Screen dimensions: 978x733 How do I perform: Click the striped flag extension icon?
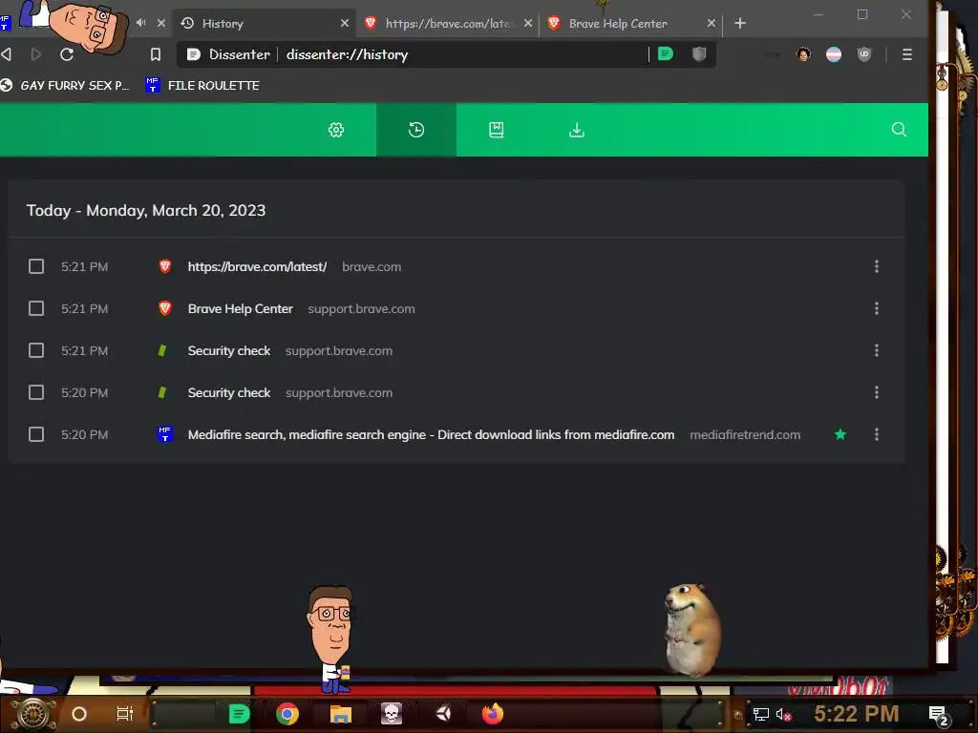[x=834, y=54]
